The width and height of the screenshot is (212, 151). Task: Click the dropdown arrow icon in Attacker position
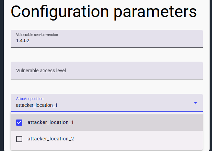coord(196,103)
